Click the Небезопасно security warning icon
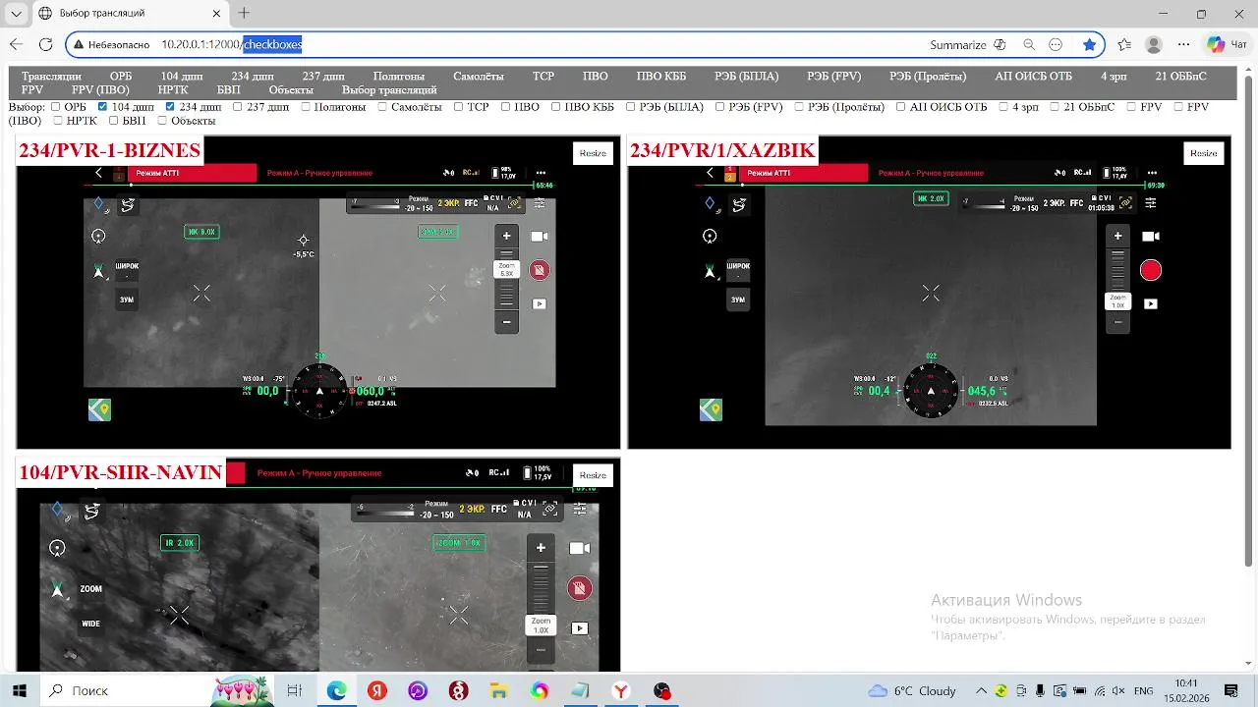The image size is (1258, 707). click(x=78, y=44)
